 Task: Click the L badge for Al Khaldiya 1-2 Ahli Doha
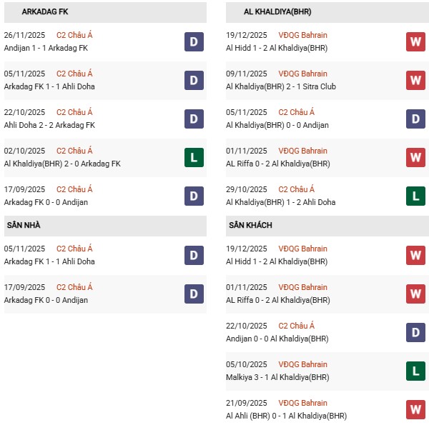tap(415, 196)
